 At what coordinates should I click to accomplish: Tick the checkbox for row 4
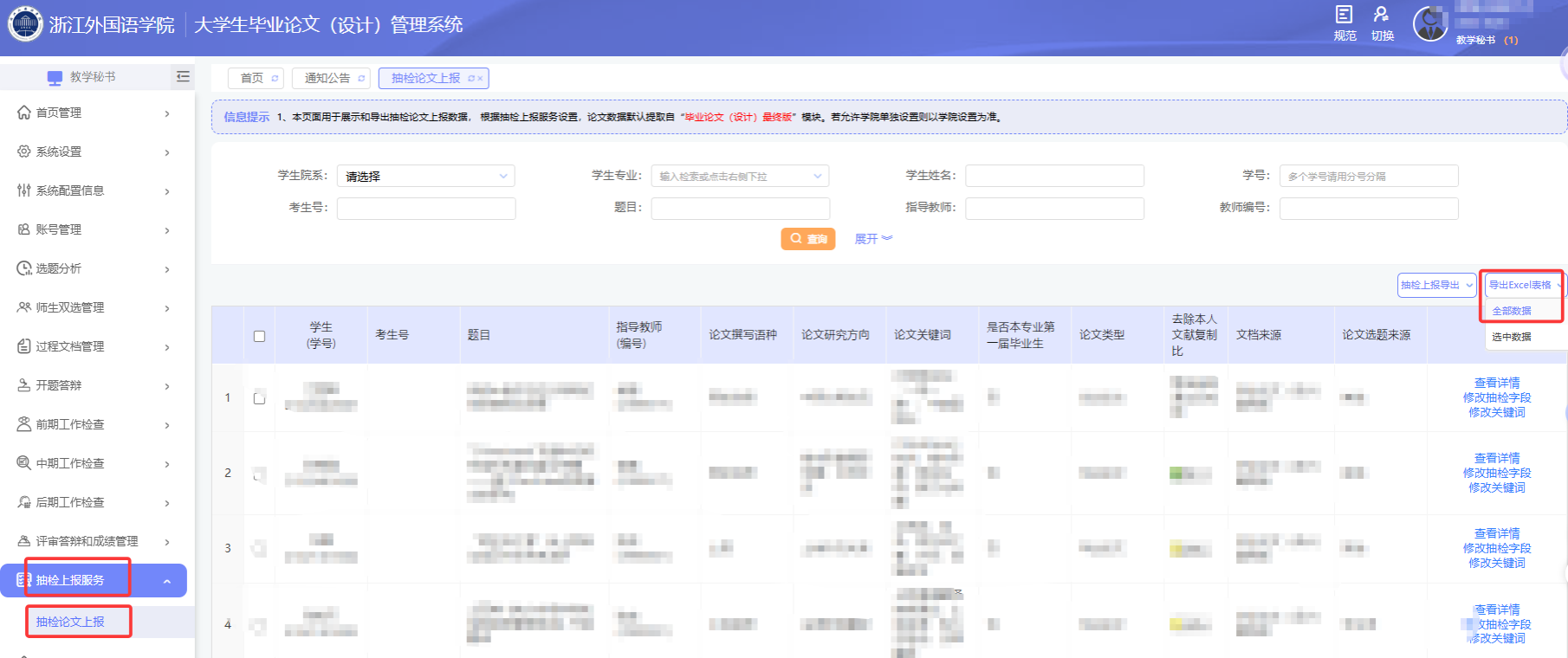pos(259,624)
